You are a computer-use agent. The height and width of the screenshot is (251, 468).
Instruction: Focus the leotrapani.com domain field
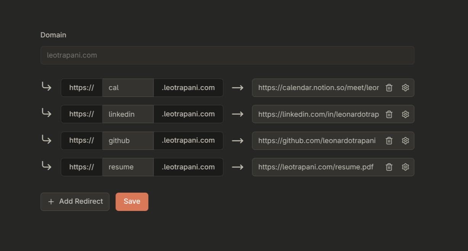227,55
